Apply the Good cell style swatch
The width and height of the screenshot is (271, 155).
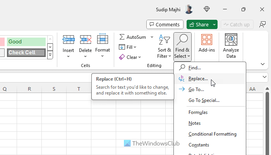tap(26, 41)
